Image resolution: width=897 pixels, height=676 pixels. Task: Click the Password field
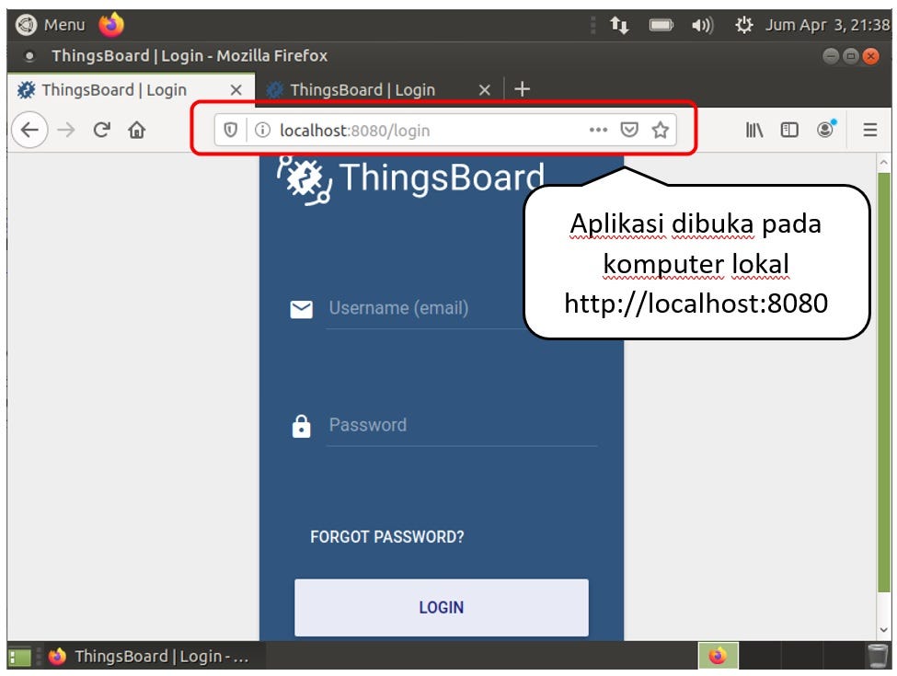pos(461,426)
